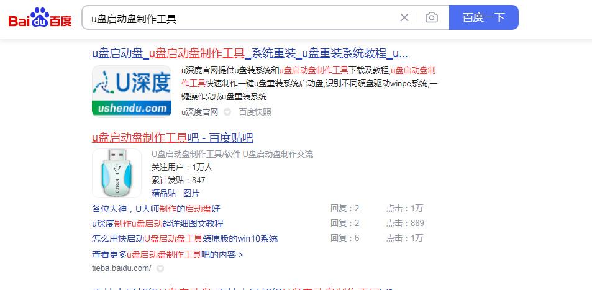Click the Baidu logo
The height and width of the screenshot is (290, 592).
pyautogui.click(x=40, y=17)
